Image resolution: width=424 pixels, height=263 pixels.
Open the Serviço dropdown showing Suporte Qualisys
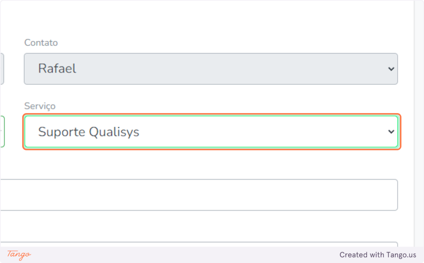[x=211, y=132]
